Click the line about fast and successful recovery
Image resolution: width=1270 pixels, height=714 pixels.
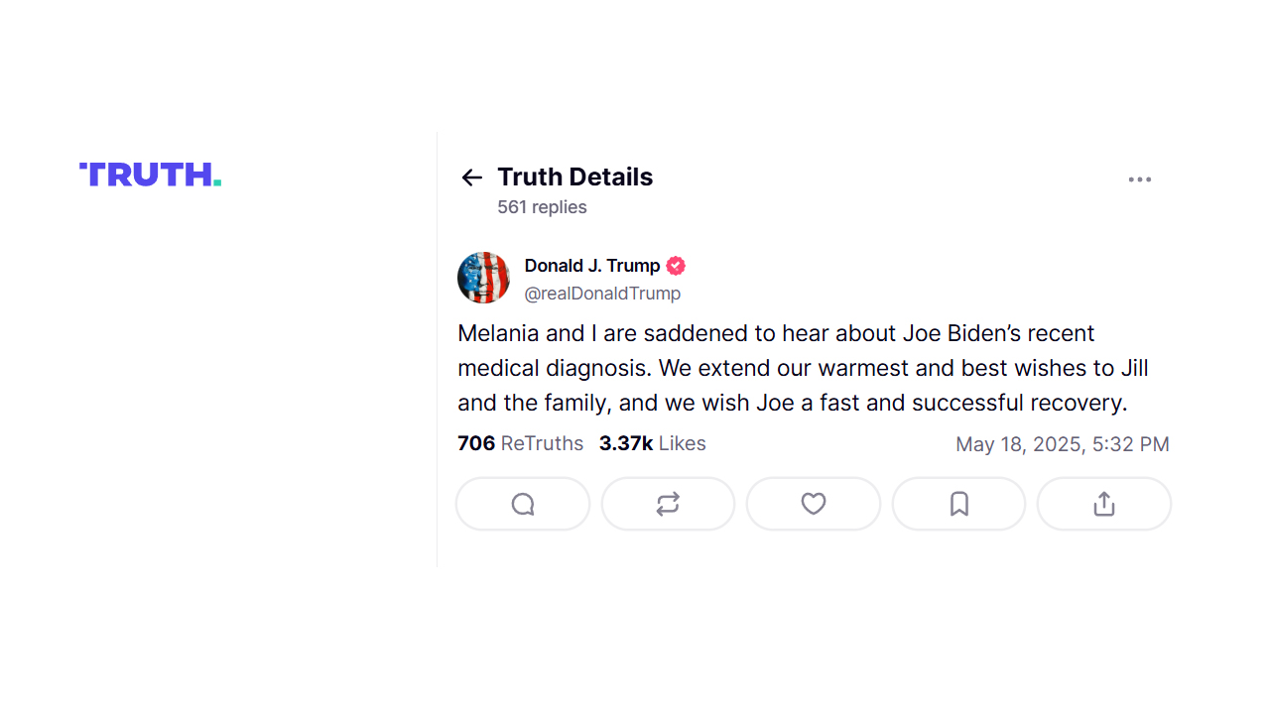[x=793, y=404]
